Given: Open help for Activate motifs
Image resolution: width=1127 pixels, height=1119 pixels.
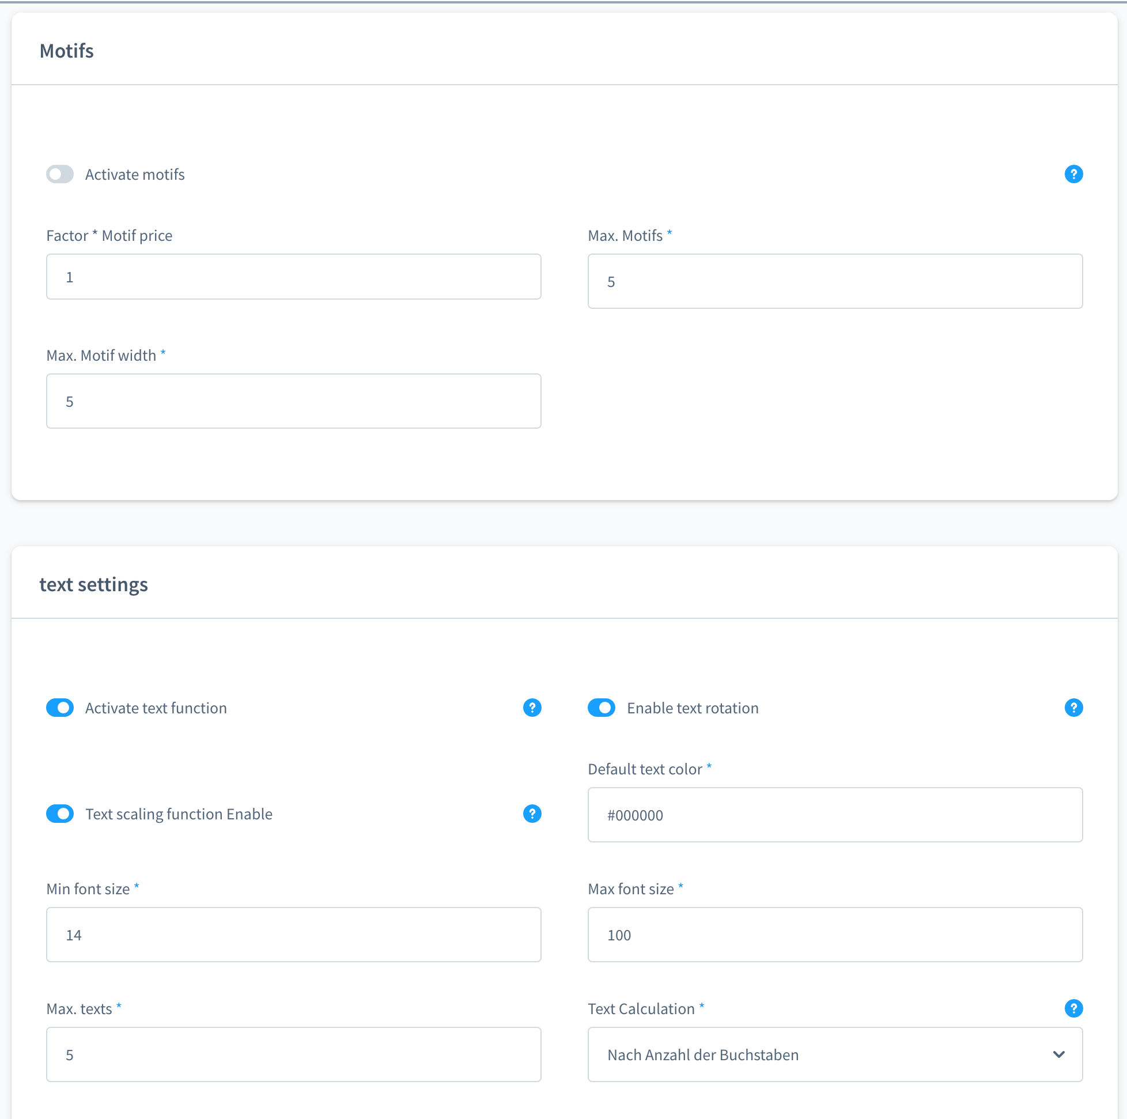Looking at the screenshot, I should (x=1073, y=174).
